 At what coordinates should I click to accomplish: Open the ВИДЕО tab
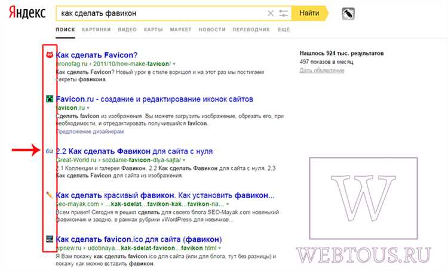pyautogui.click(x=127, y=29)
